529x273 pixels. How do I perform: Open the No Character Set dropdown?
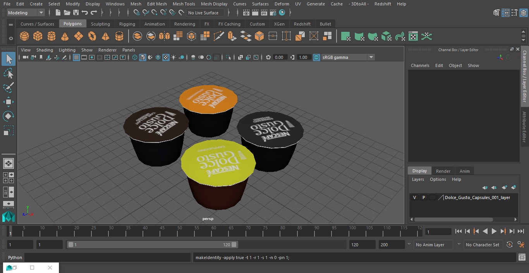point(483,245)
